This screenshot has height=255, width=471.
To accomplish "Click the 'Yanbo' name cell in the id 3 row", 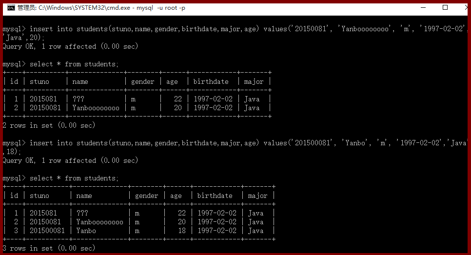I will [x=86, y=231].
